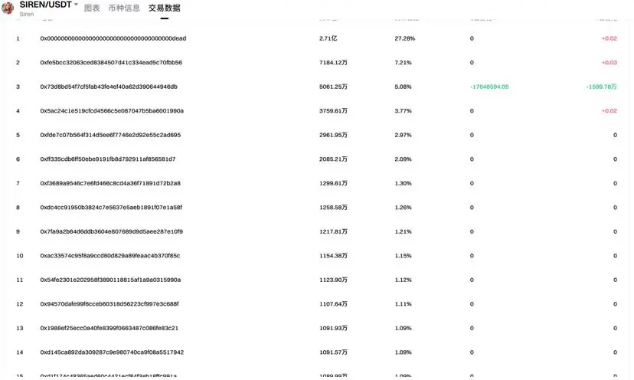Screen dimensions: 634x380
Task: Click the 2.71亿 holding amount
Action: pyautogui.click(x=328, y=38)
